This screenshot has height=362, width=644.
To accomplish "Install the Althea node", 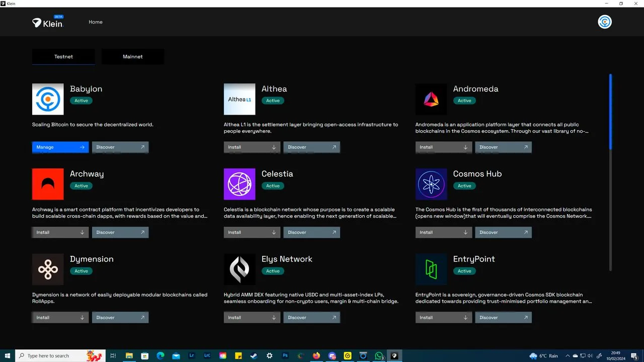I will [x=252, y=147].
